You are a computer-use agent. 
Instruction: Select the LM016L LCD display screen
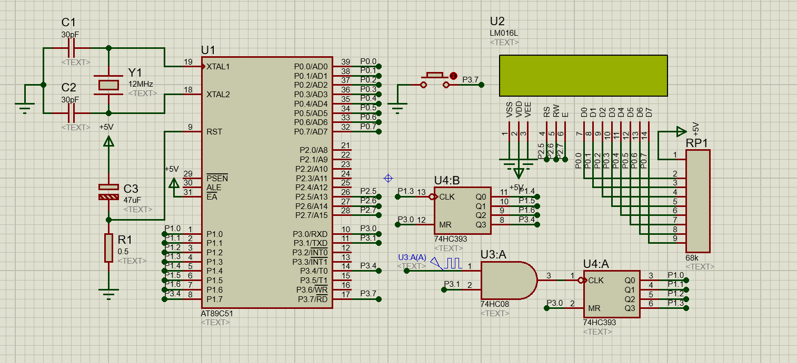pos(584,75)
